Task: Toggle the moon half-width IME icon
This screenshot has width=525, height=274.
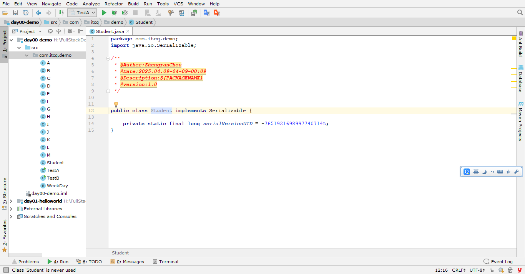Action: (x=484, y=172)
